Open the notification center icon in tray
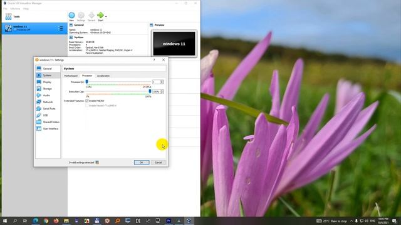 click(394, 221)
